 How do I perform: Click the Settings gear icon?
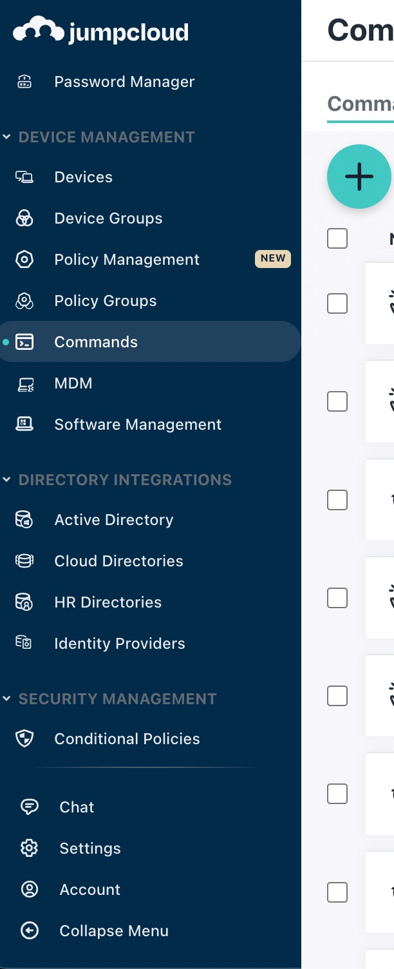click(30, 849)
